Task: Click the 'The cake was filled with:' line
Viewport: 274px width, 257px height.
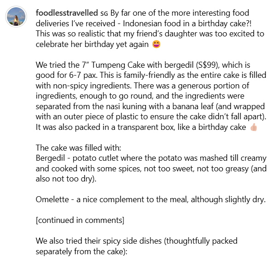Action: coord(78,148)
